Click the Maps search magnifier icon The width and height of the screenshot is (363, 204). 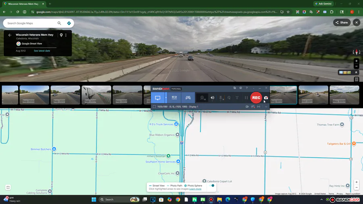59,23
